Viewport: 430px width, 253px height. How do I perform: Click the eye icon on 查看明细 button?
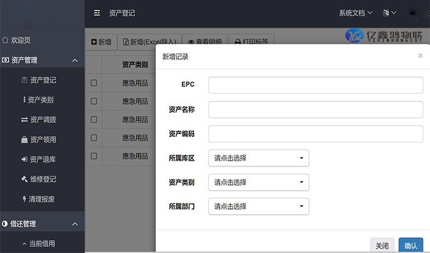(x=191, y=42)
